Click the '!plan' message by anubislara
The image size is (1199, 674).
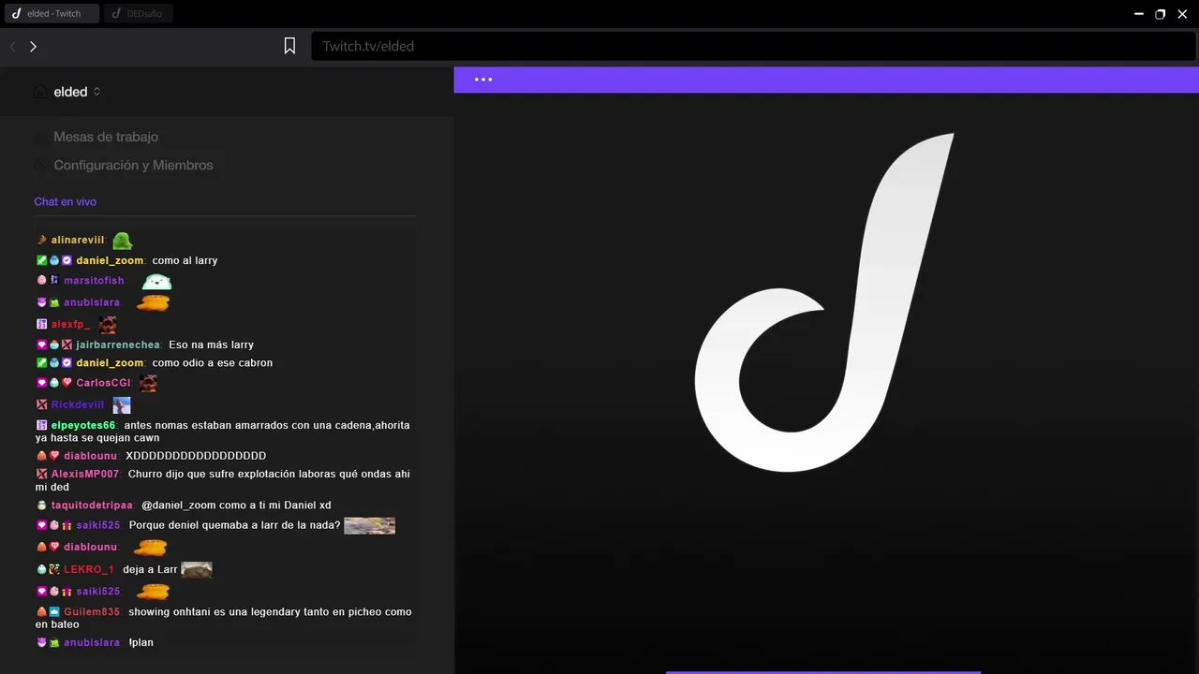pyautogui.click(x=141, y=642)
